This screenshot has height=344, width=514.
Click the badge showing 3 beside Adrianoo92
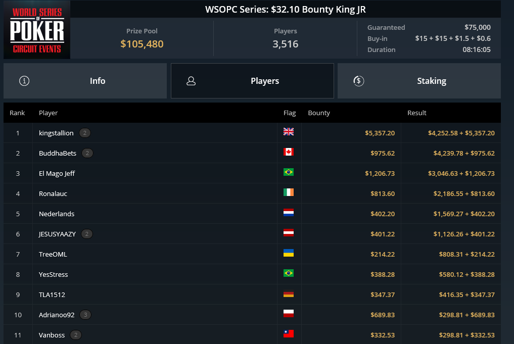click(85, 315)
